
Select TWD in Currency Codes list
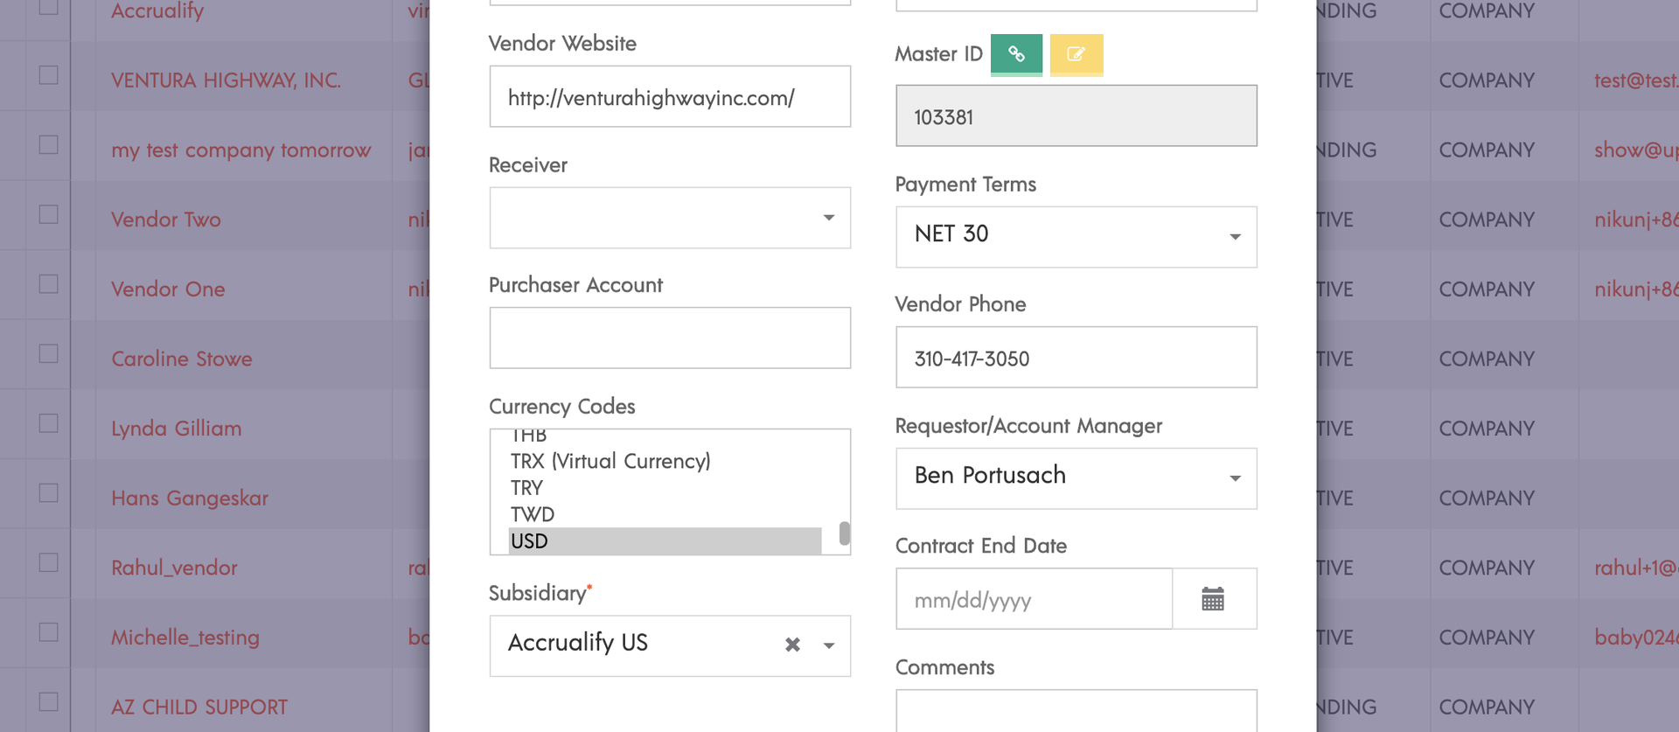click(665, 514)
